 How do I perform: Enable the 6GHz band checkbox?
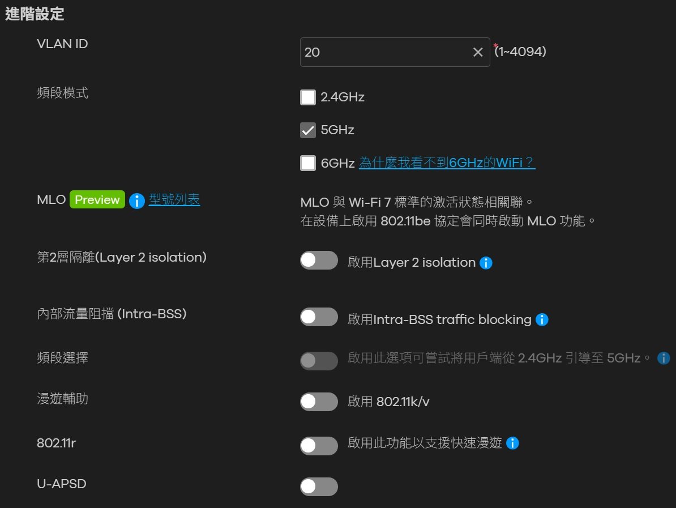tap(307, 163)
